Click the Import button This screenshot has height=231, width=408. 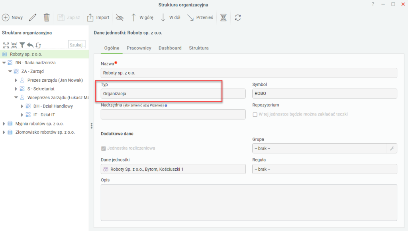(98, 17)
